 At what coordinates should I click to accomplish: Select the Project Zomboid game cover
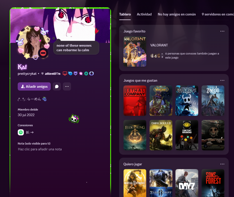(x=213, y=101)
